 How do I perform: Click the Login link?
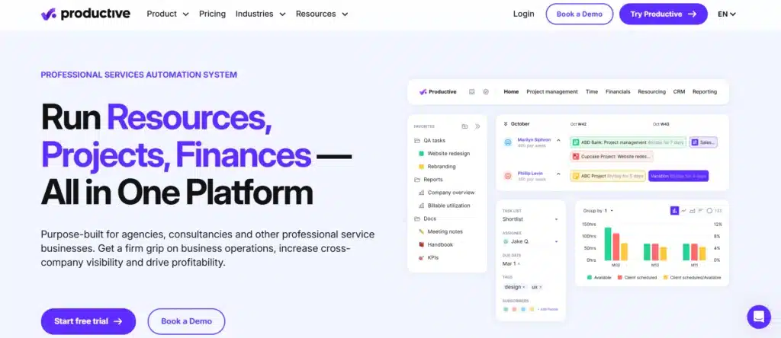[x=523, y=14]
